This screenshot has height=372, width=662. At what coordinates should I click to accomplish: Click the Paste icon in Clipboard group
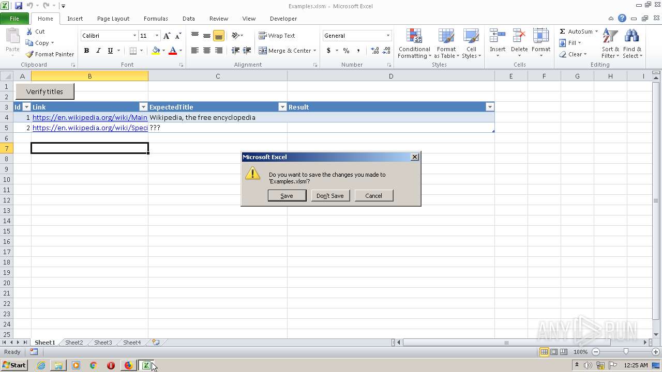tap(12, 37)
